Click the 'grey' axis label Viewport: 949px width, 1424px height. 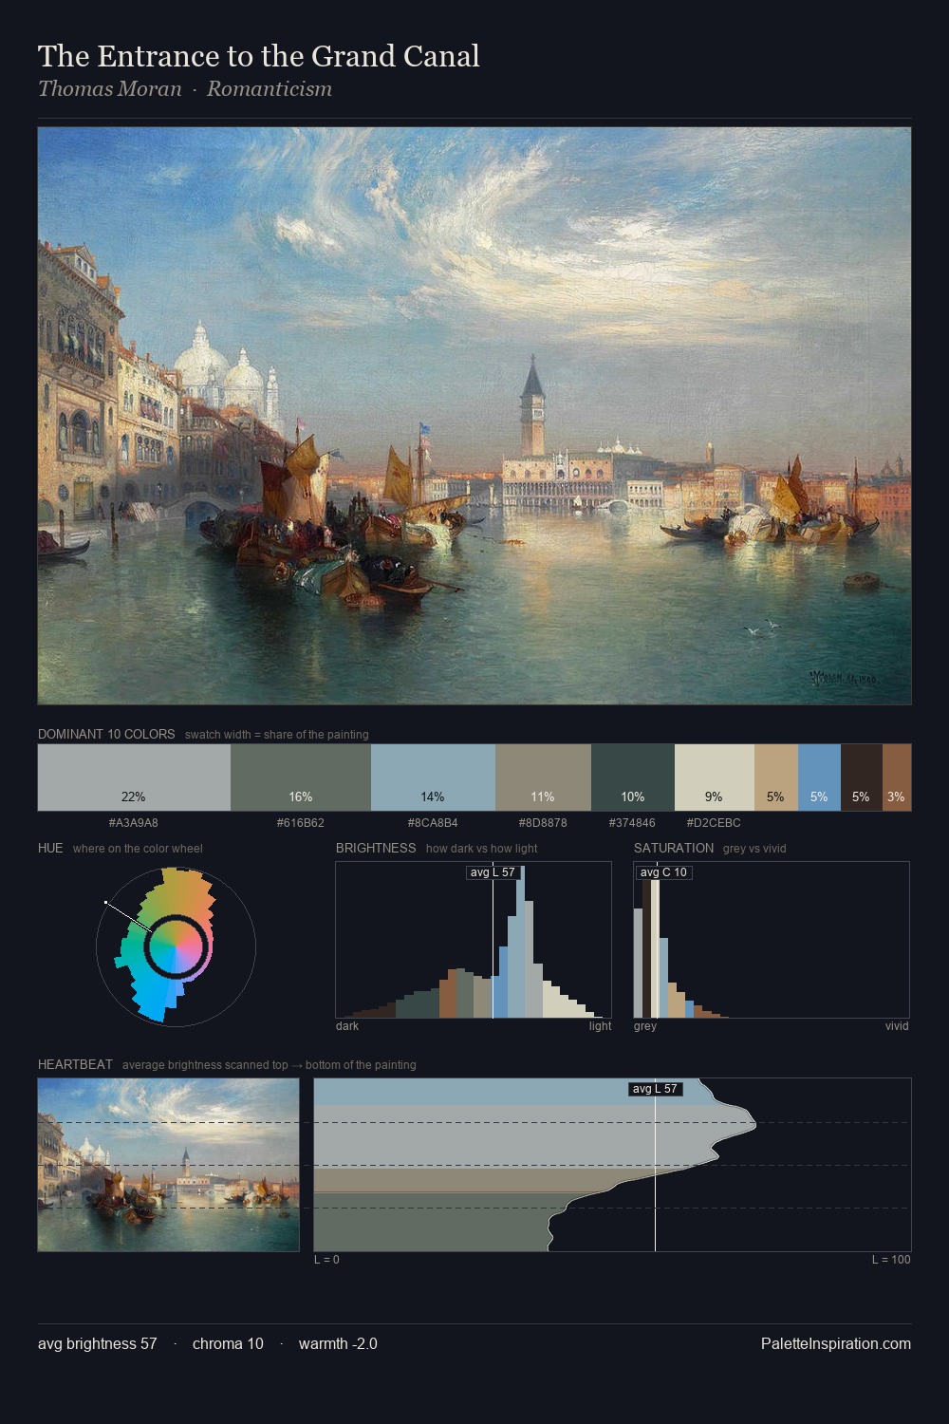point(645,1026)
